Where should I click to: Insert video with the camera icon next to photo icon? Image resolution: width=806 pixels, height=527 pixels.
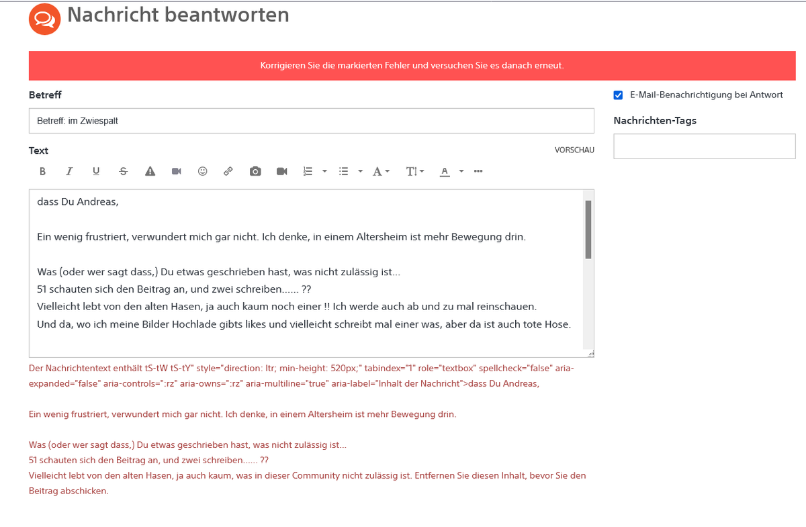(282, 171)
